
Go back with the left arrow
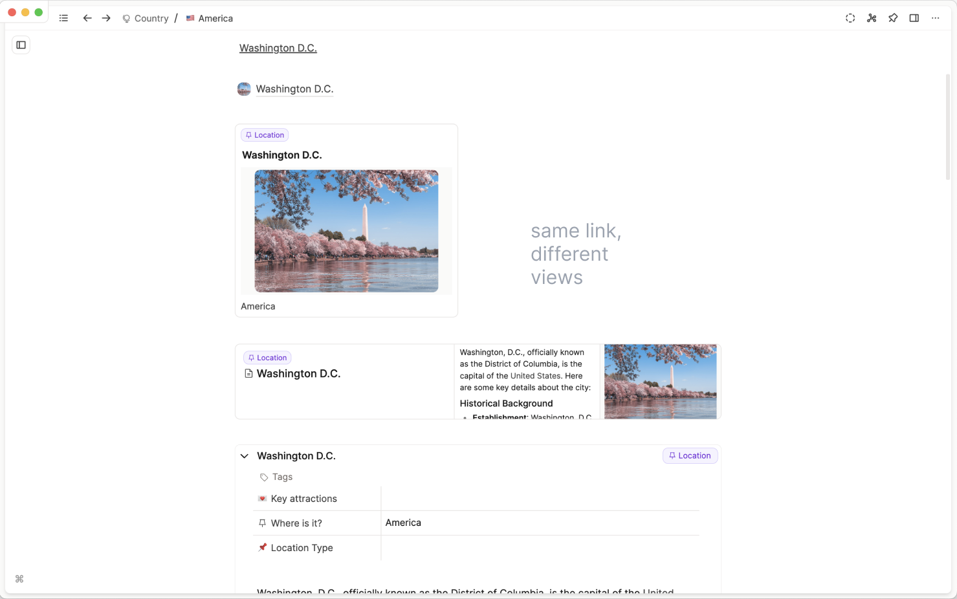pos(87,18)
